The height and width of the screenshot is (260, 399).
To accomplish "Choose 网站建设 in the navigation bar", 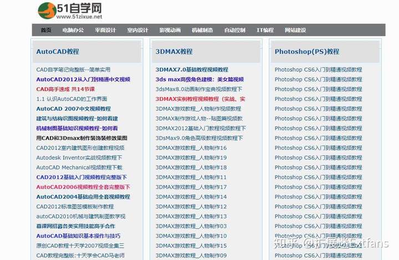I will (295, 30).
